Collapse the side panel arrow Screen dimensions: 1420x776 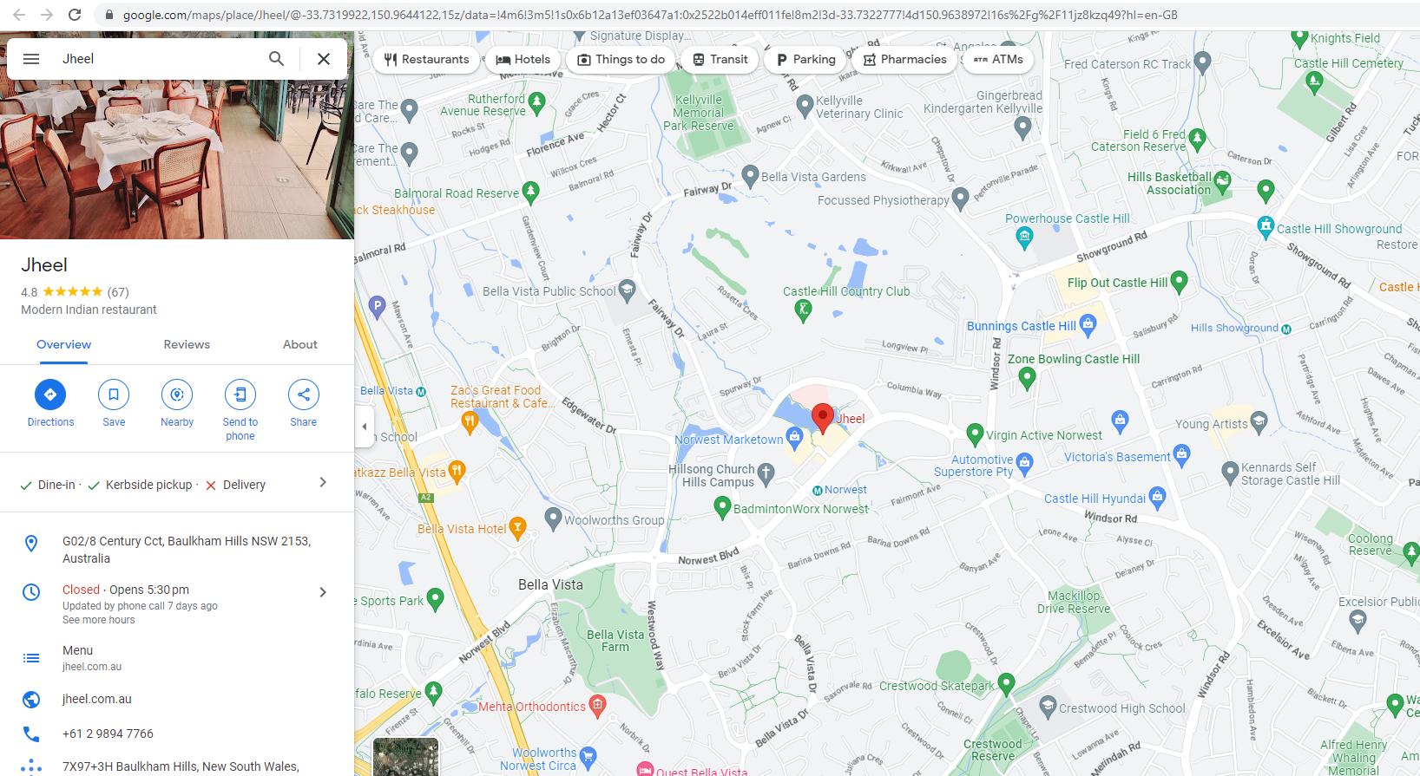[365, 427]
